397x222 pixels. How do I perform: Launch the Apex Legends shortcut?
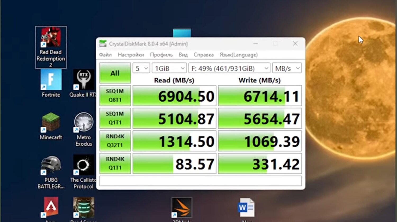[x=51, y=208]
